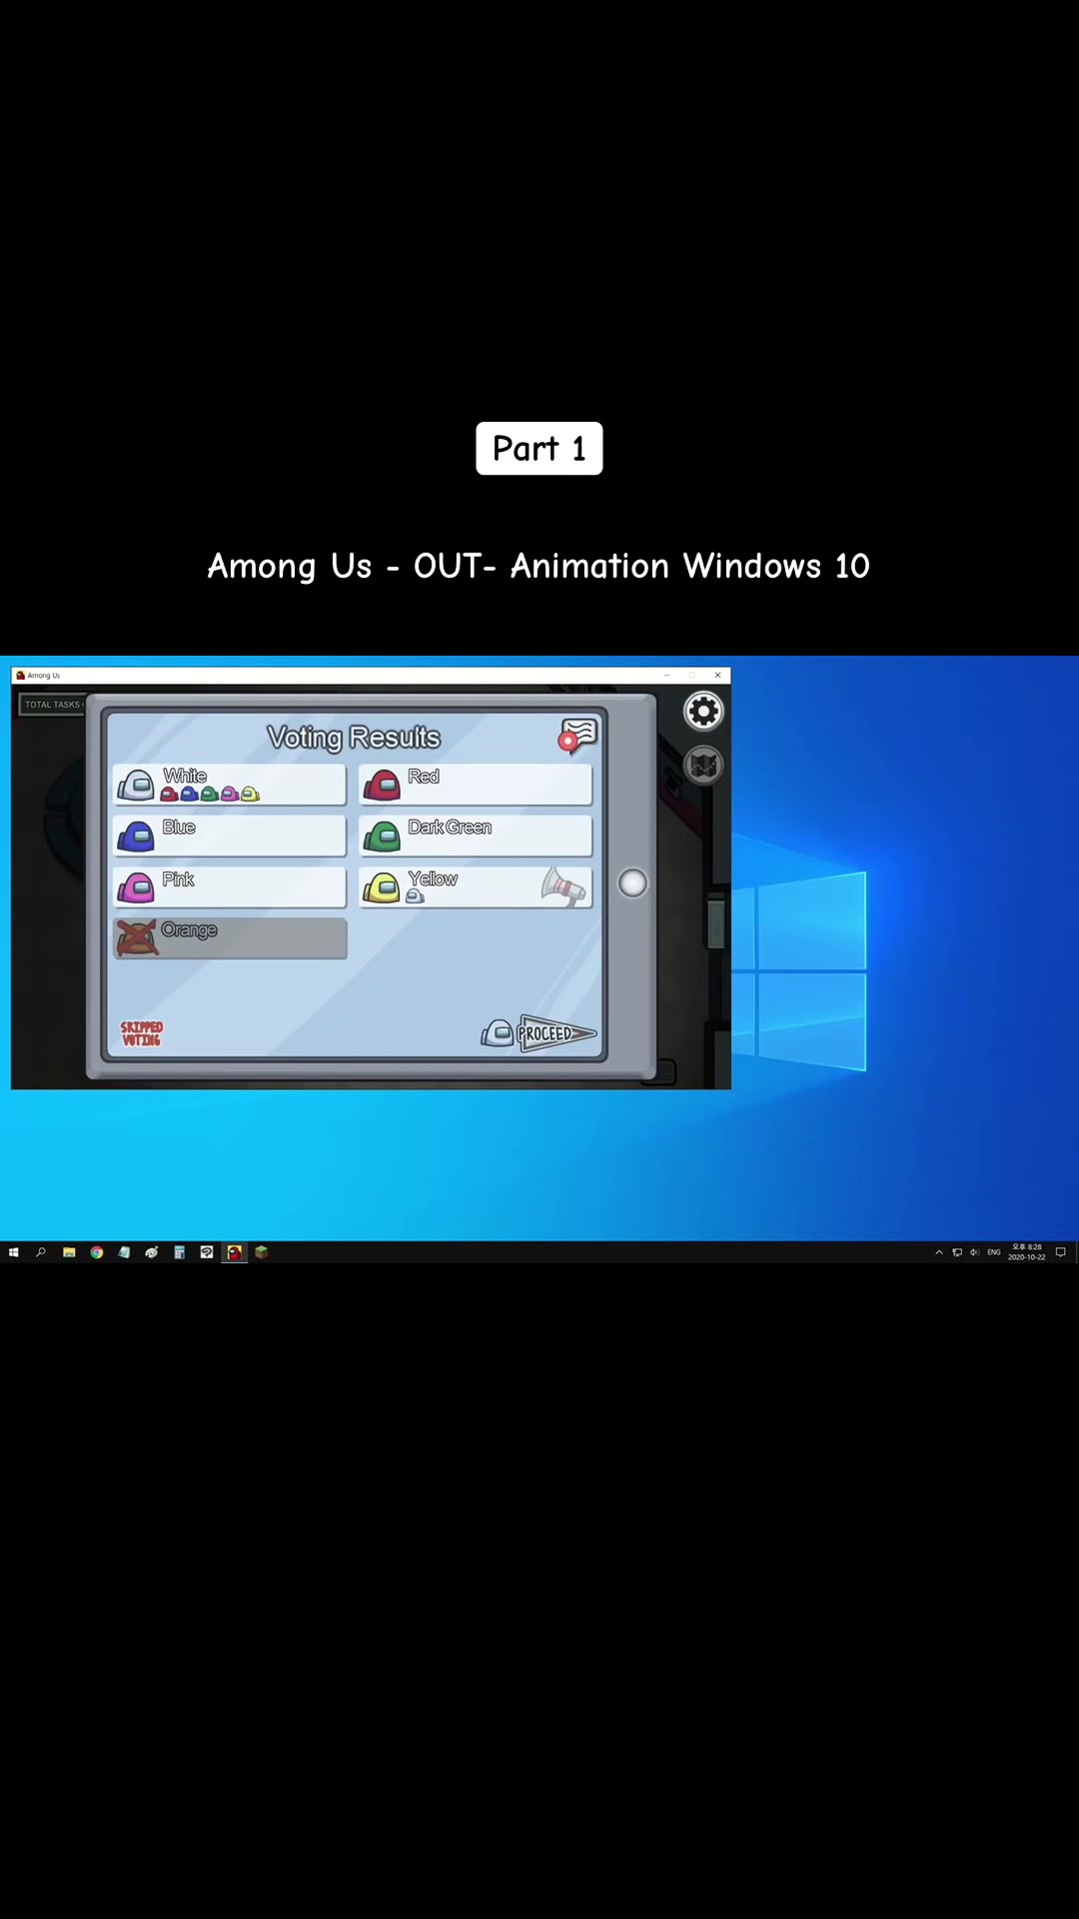
Task: Click the white crewmate avatar icon
Action: pos(136,786)
